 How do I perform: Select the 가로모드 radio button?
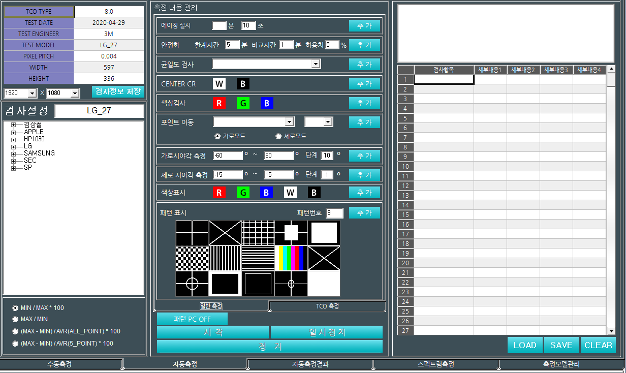click(217, 136)
